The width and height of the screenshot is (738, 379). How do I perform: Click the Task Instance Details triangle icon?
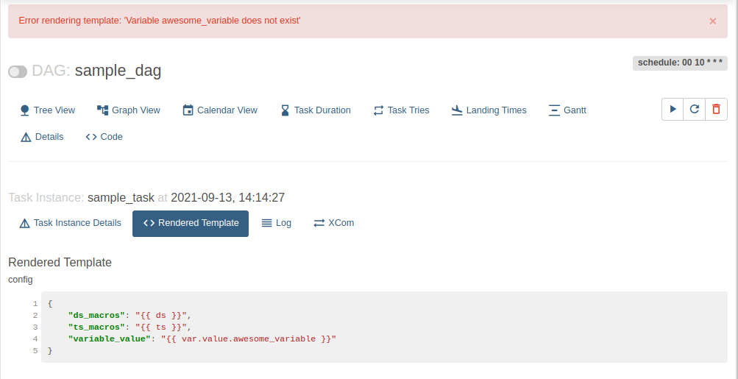tap(24, 223)
